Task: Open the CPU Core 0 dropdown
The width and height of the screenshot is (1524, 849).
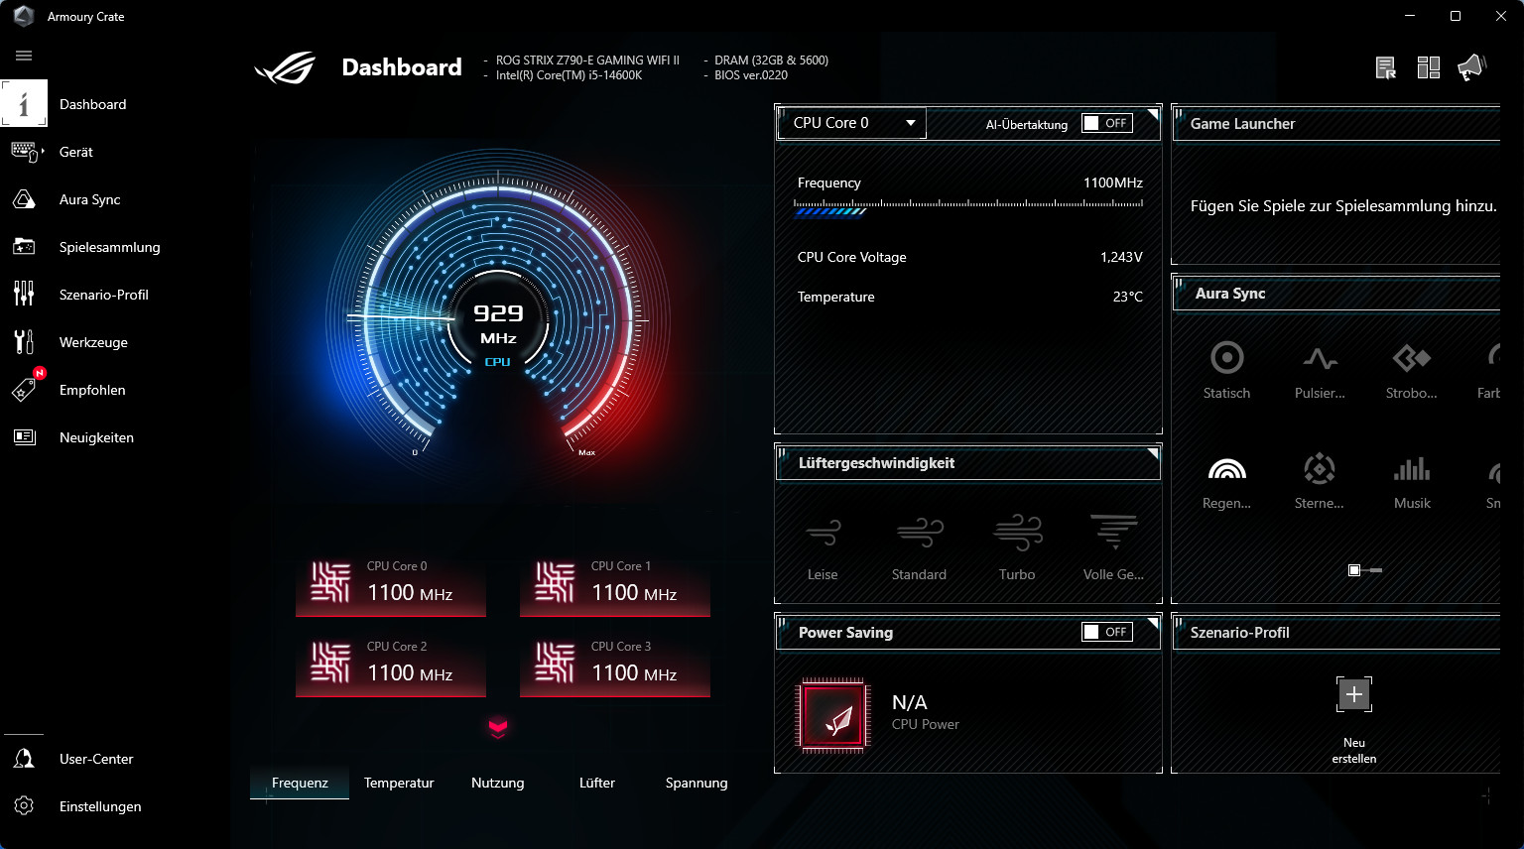Action: pos(851,123)
